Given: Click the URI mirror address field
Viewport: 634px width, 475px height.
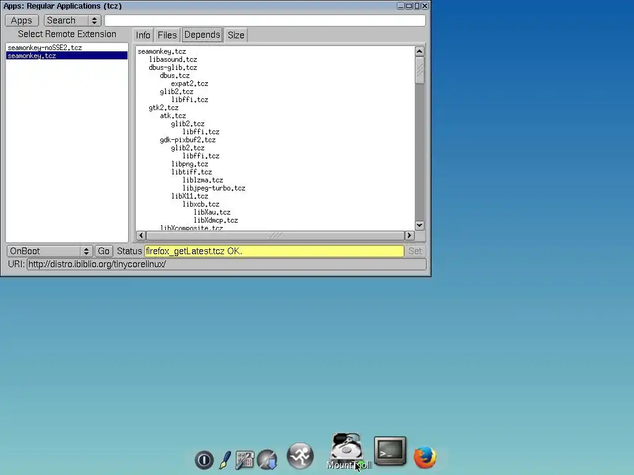Looking at the screenshot, I should (227, 264).
